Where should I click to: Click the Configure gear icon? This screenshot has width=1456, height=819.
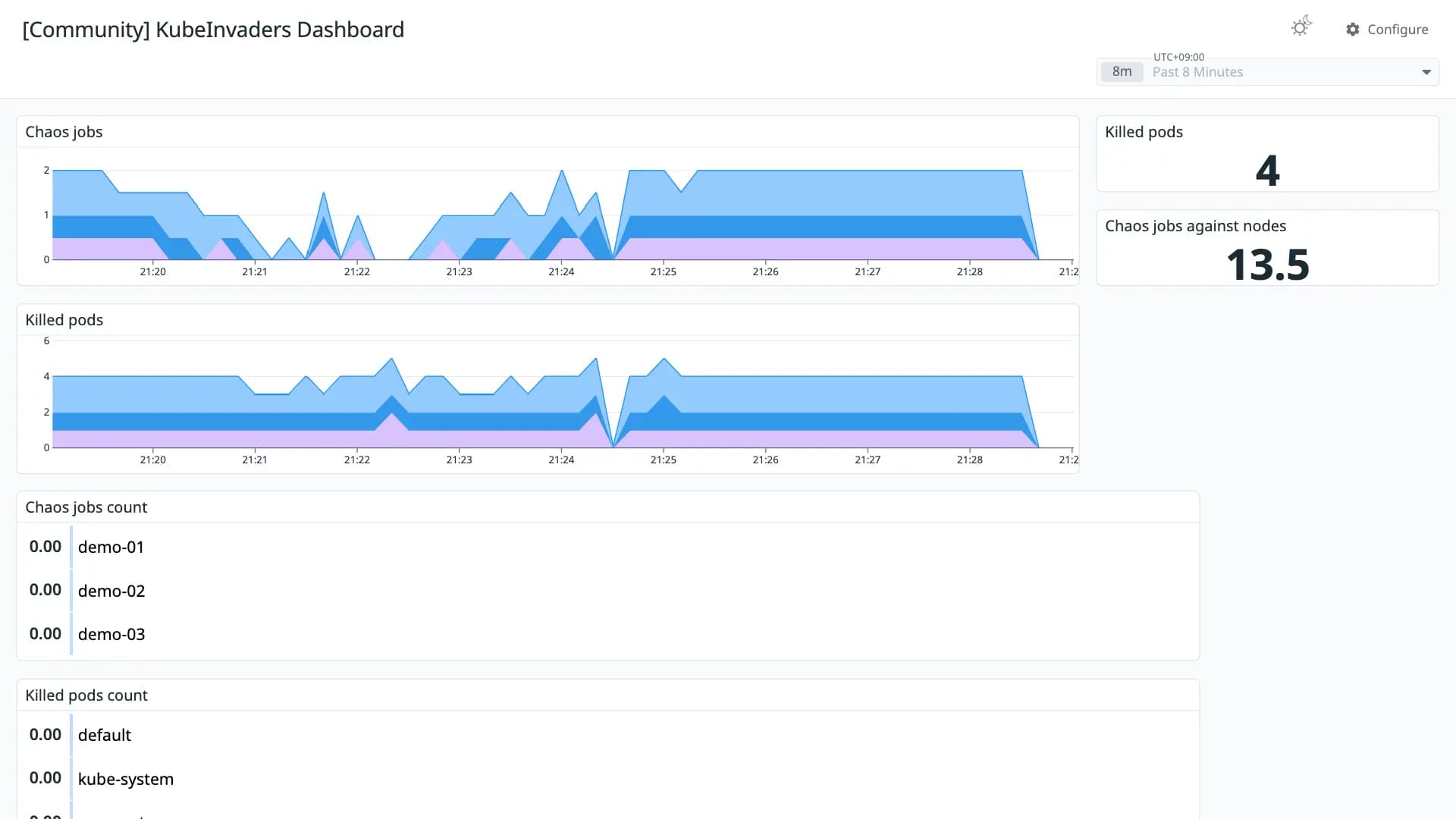point(1353,30)
